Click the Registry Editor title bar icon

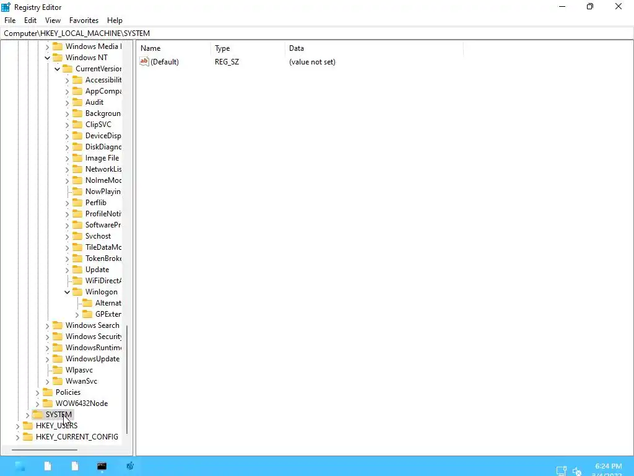point(6,7)
